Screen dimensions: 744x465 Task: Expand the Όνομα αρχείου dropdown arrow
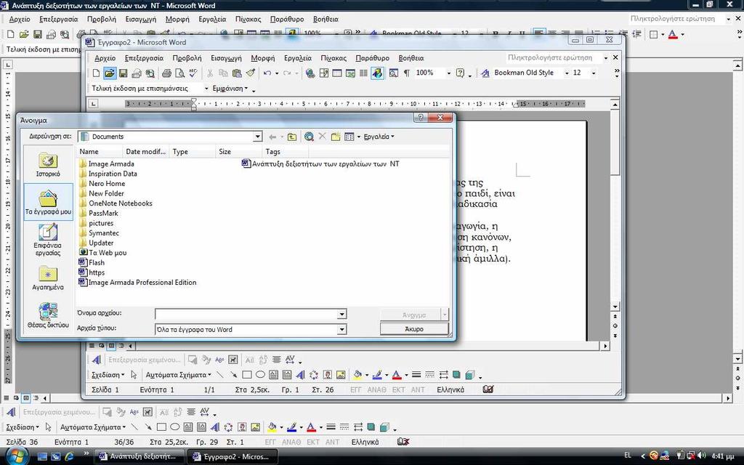pyautogui.click(x=341, y=314)
